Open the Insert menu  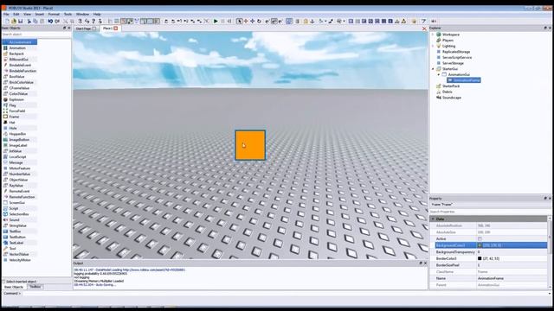40,14
